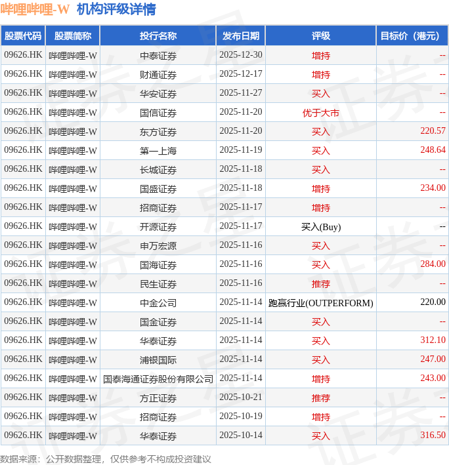Click the 申万宏源 cell
The width and height of the screenshot is (449, 465).
[158, 246]
